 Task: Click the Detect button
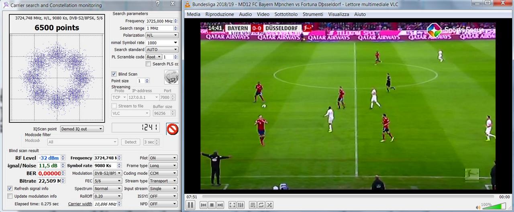(x=131, y=142)
